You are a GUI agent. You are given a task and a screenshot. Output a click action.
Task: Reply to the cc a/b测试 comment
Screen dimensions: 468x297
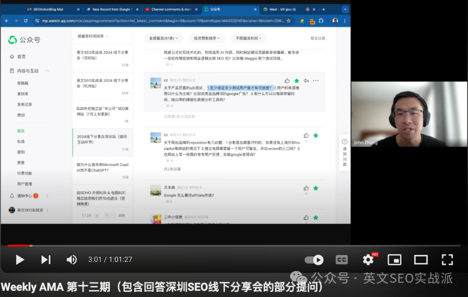point(306,81)
